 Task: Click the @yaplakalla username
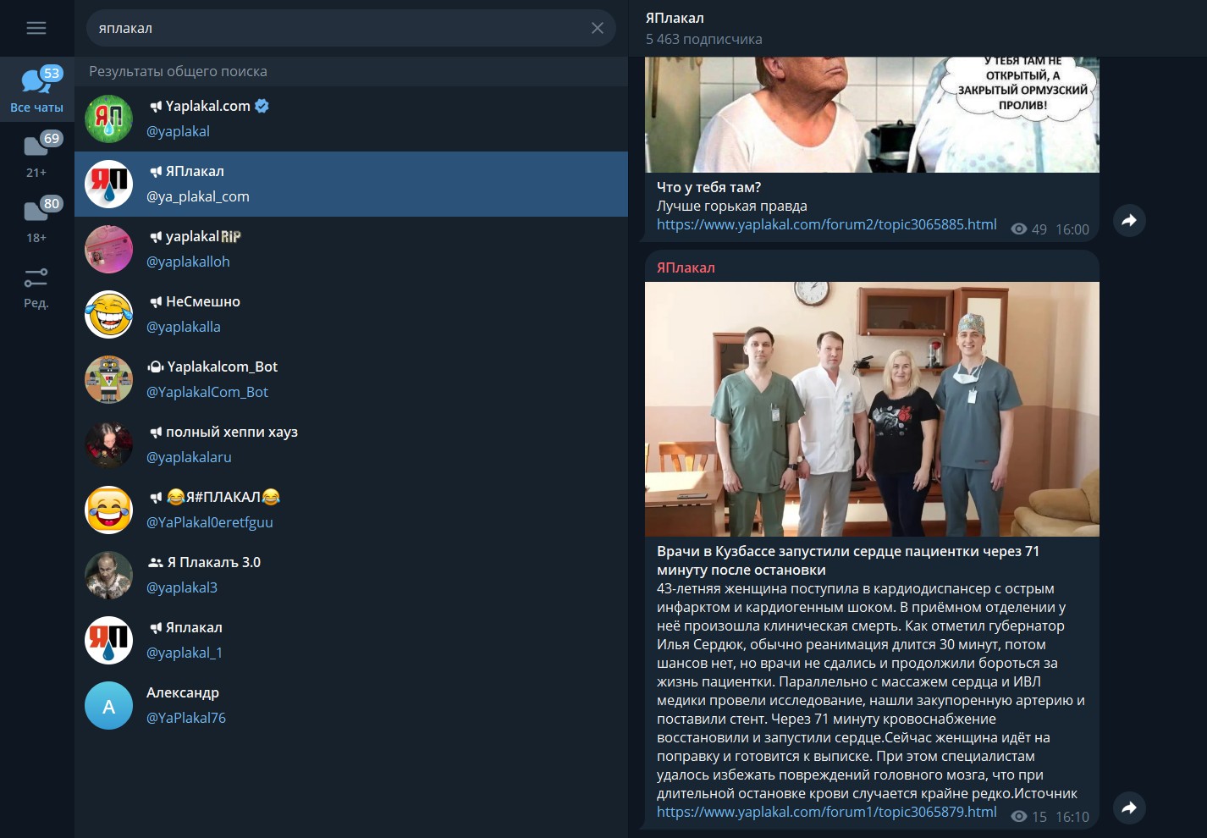click(x=184, y=327)
